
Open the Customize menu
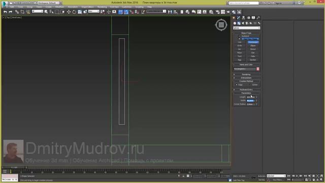click(x=126, y=7)
